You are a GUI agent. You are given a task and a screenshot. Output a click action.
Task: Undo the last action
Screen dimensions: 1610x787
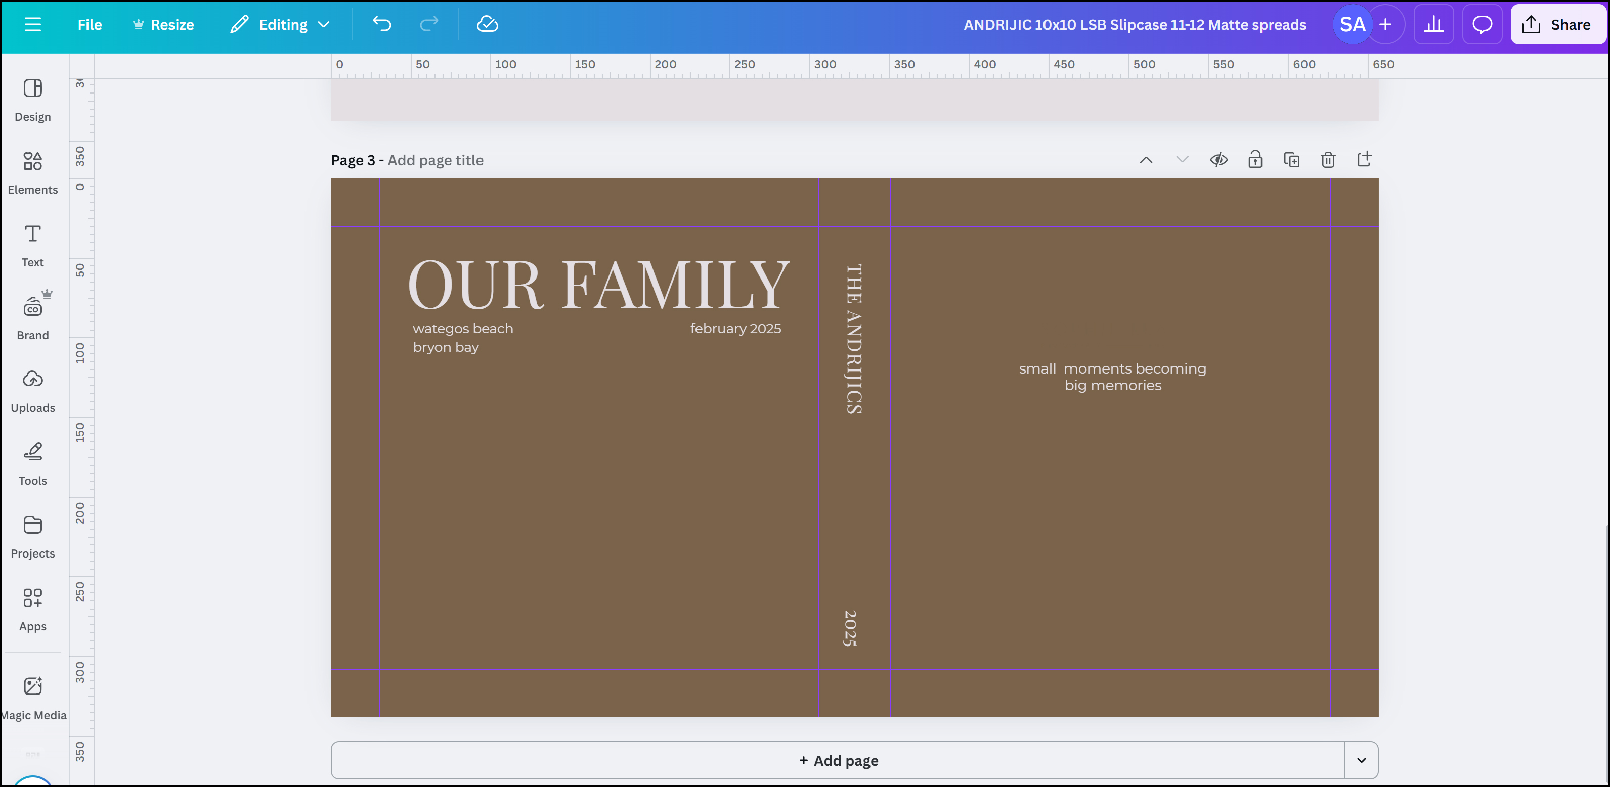coord(382,24)
